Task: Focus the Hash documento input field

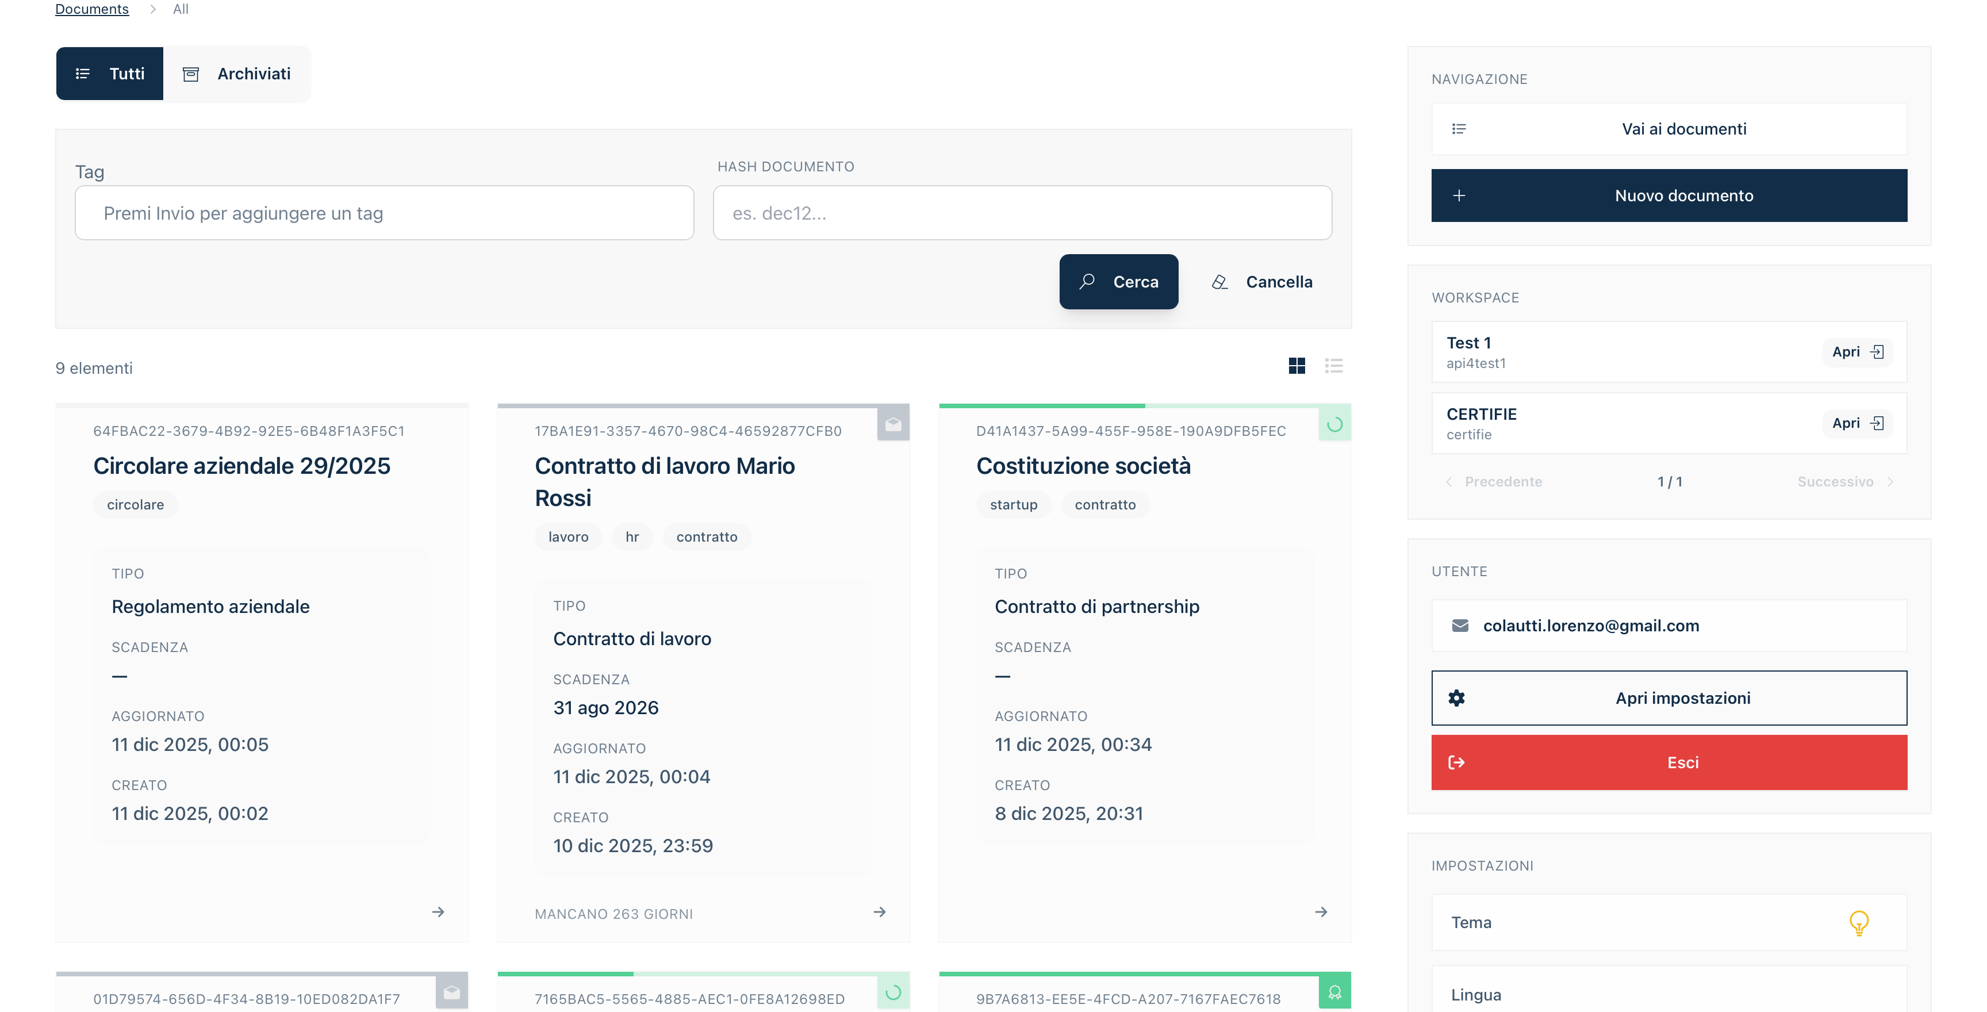Action: click(1022, 213)
